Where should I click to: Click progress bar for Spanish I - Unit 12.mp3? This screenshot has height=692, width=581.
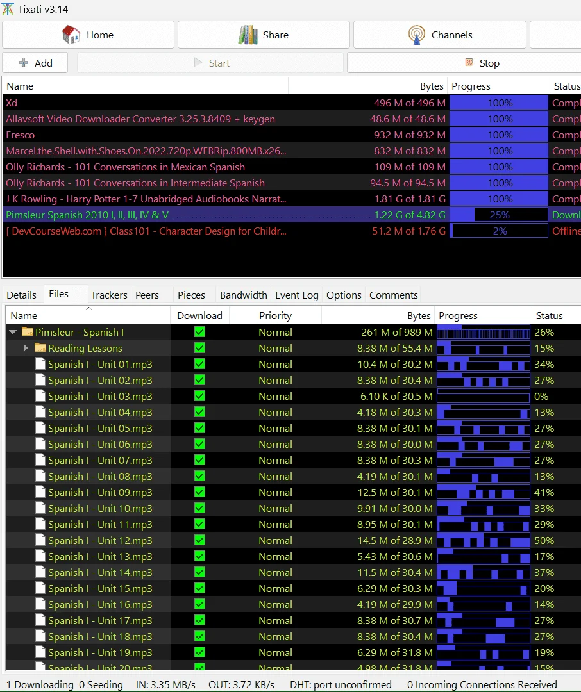coord(484,540)
